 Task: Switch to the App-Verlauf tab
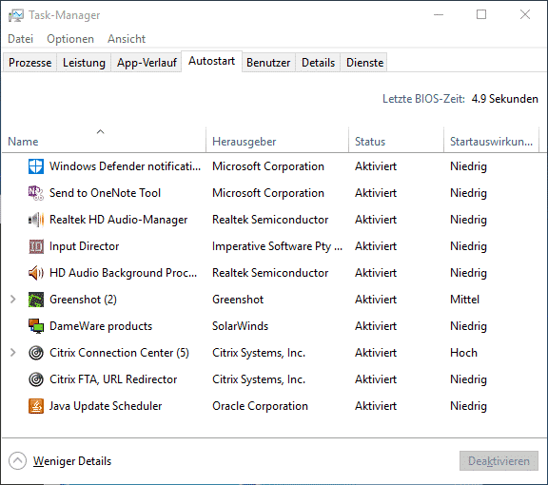click(147, 63)
